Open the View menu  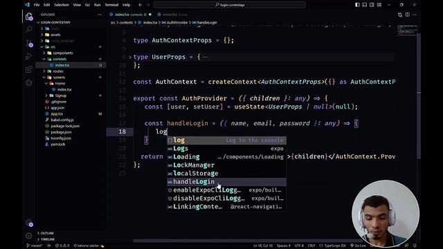[77, 5]
